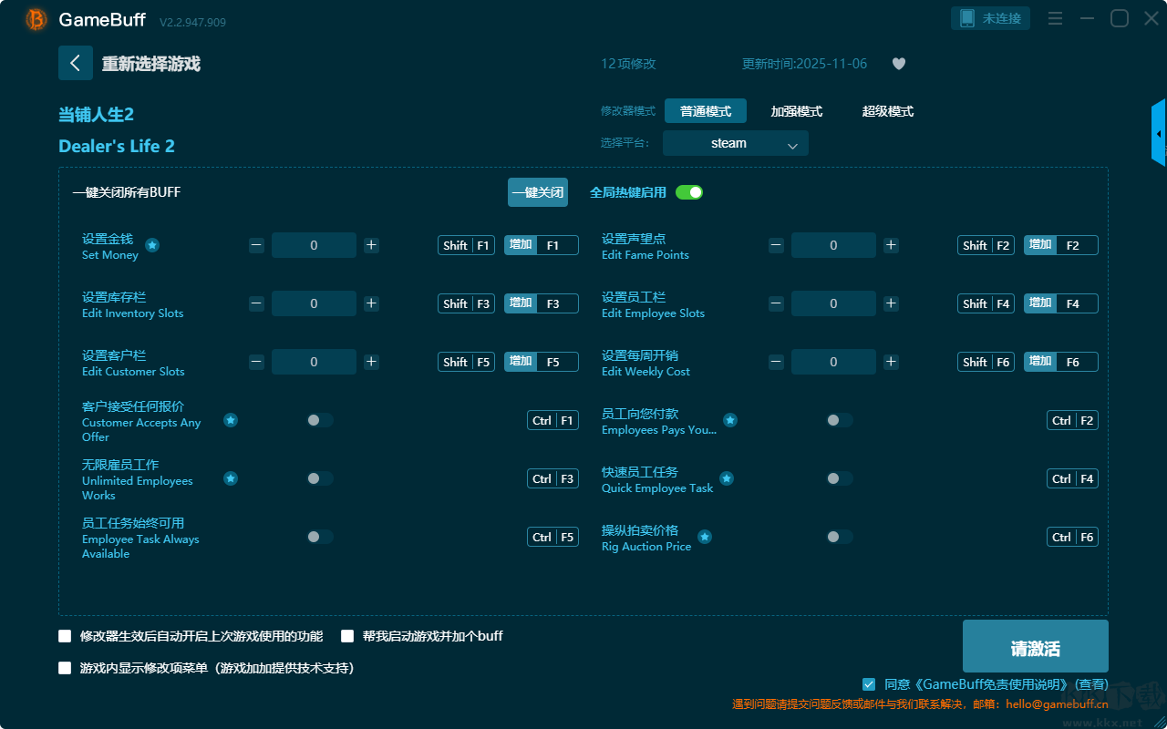Uncheck the GameBuff disclaimer agreement checkbox
Image resolution: width=1167 pixels, height=729 pixels.
click(869, 683)
